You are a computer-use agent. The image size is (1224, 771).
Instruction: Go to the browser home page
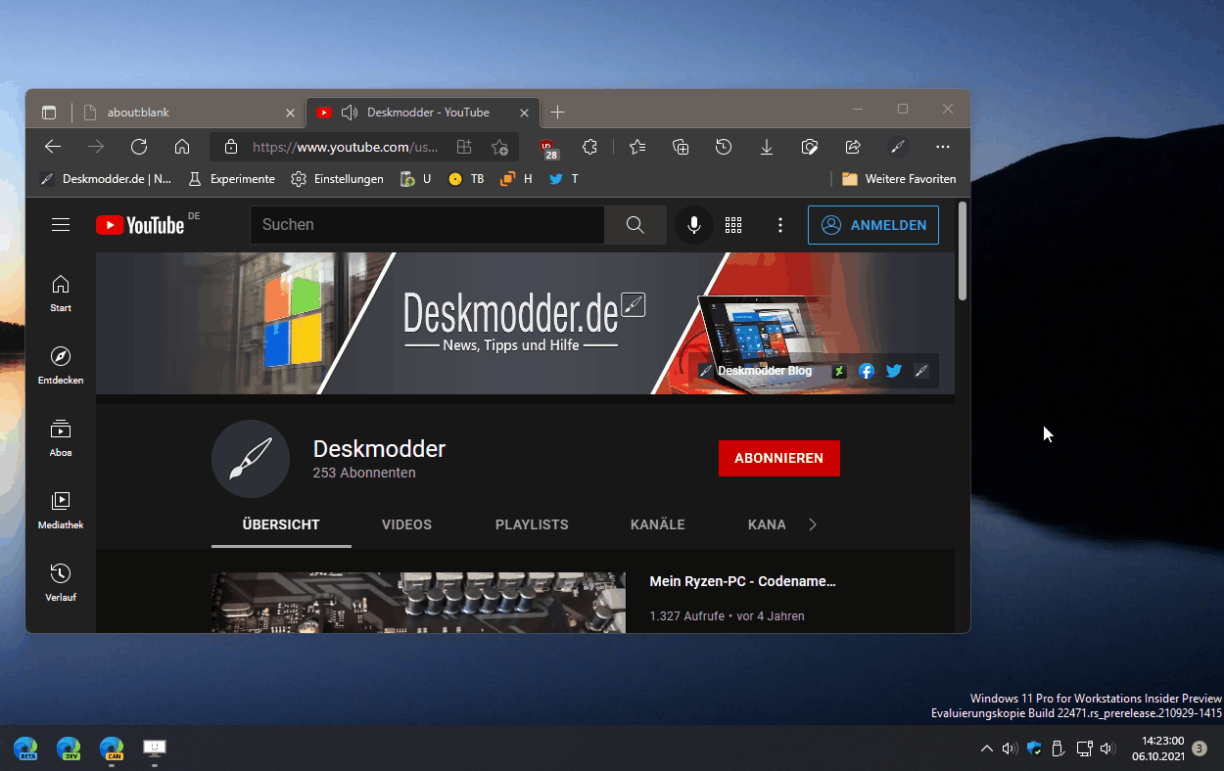pyautogui.click(x=182, y=147)
